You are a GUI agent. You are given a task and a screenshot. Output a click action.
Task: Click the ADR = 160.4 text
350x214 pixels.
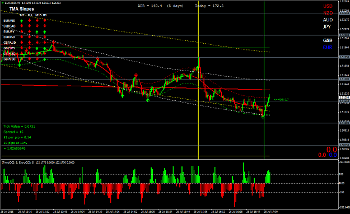[150, 6]
